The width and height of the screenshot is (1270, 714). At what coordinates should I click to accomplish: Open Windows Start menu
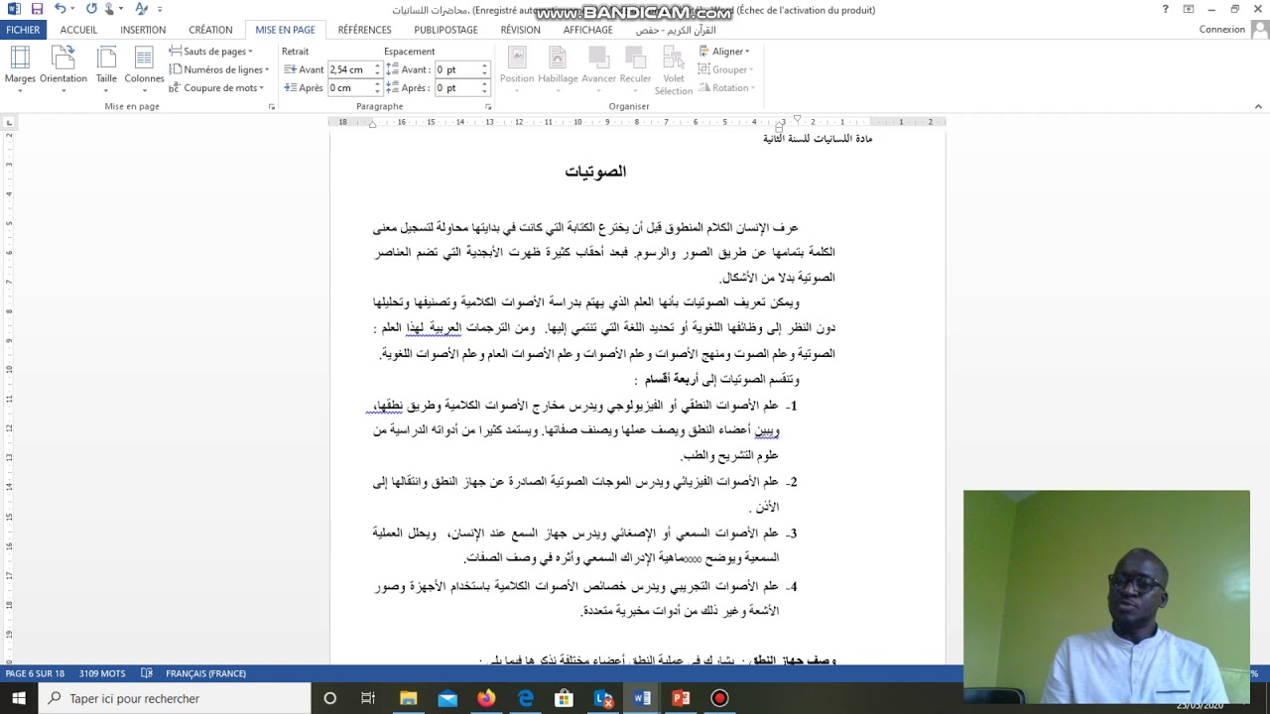19,698
